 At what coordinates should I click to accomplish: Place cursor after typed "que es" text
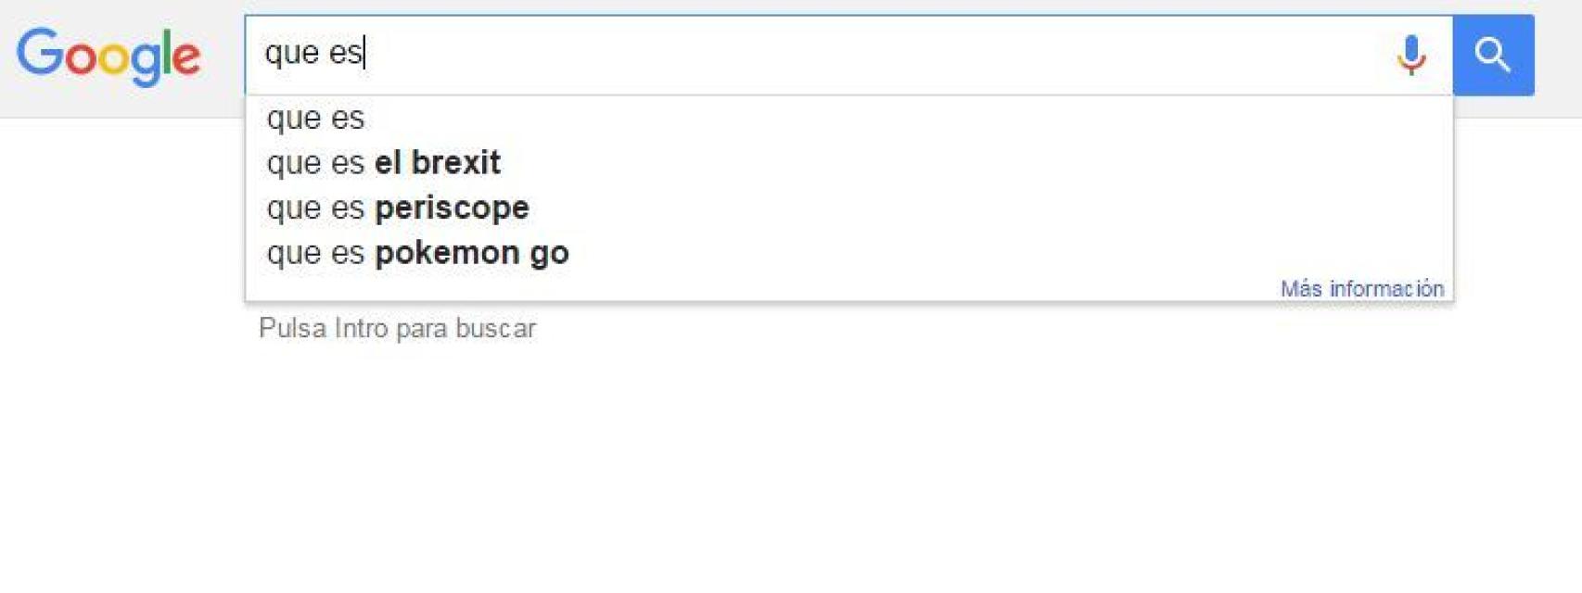[365, 53]
